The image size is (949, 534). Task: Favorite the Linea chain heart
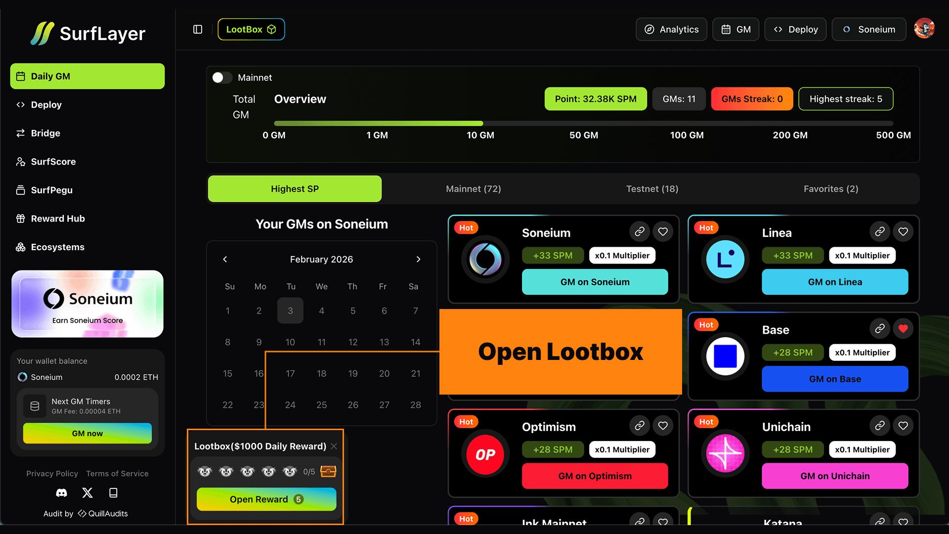click(x=903, y=231)
